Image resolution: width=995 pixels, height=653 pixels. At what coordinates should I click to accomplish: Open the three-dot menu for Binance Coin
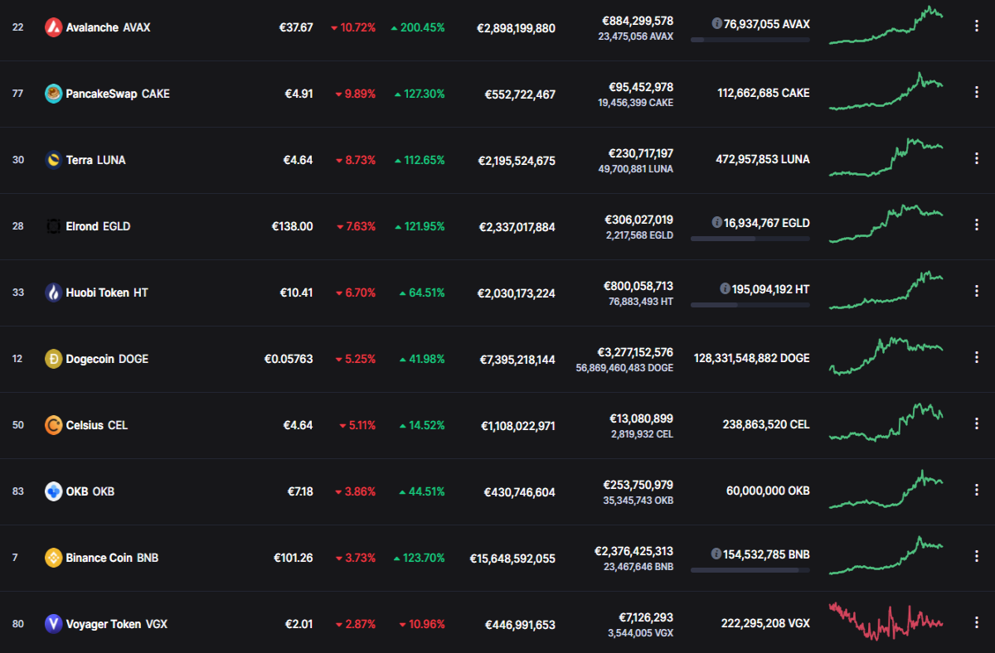[x=976, y=557]
